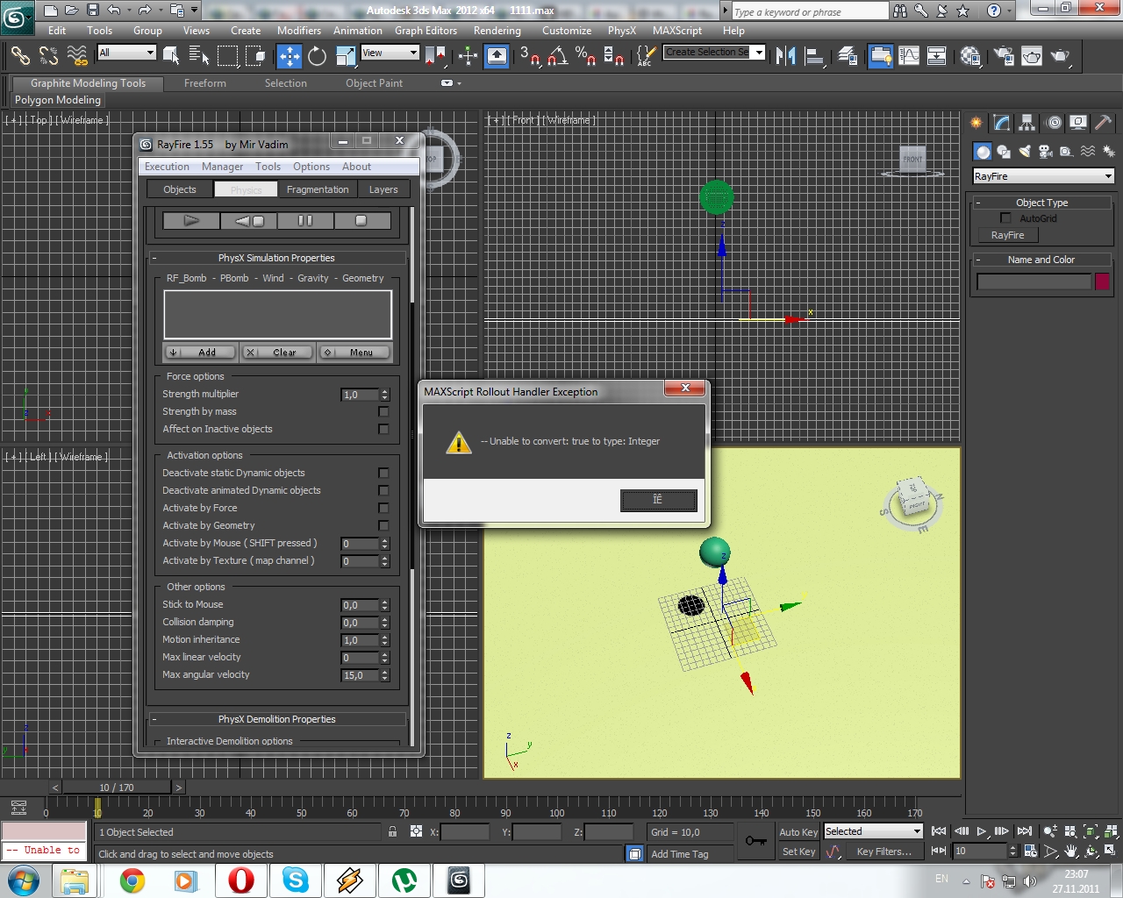Open the Material Editor icon
1123x898 pixels.
pyautogui.click(x=970, y=57)
